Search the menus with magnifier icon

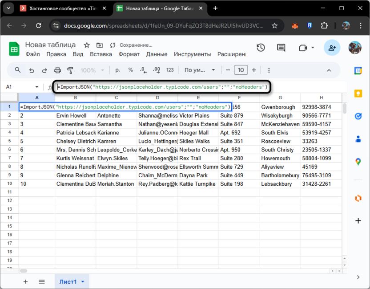(x=18, y=70)
